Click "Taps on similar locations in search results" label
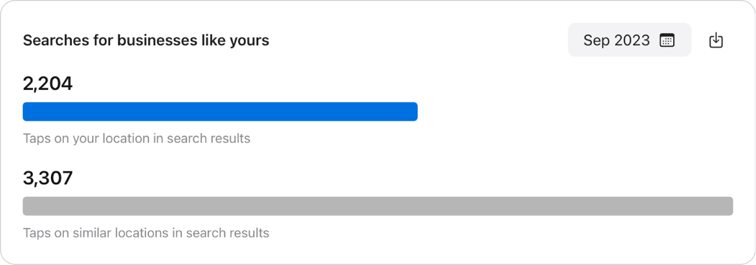The image size is (756, 265). (x=146, y=233)
